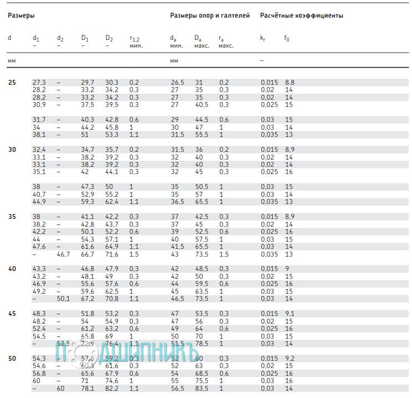The image size is (412, 398).
Task: Select the cell with value 45,8
Action: pyautogui.click(x=112, y=127)
